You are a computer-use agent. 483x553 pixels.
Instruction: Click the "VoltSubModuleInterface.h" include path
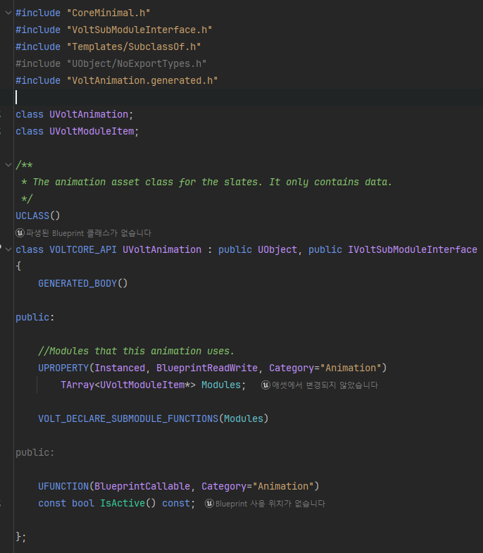coord(139,30)
